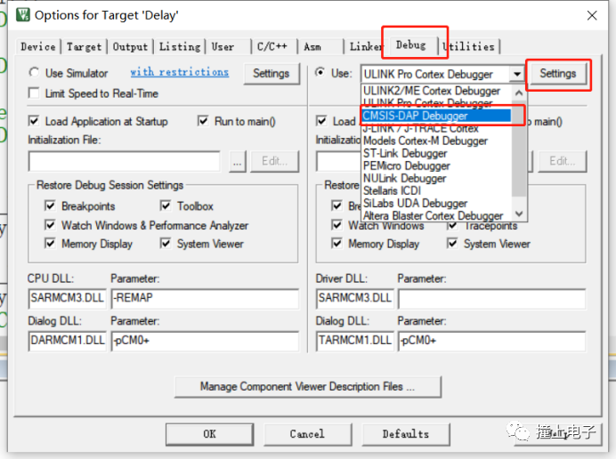616x459 pixels.
Task: Toggle right-side Memory Display checkbox
Action: pos(336,244)
